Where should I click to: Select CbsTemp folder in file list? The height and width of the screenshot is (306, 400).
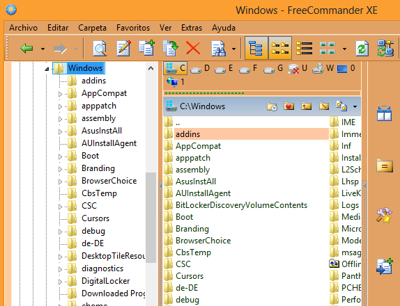(x=193, y=252)
